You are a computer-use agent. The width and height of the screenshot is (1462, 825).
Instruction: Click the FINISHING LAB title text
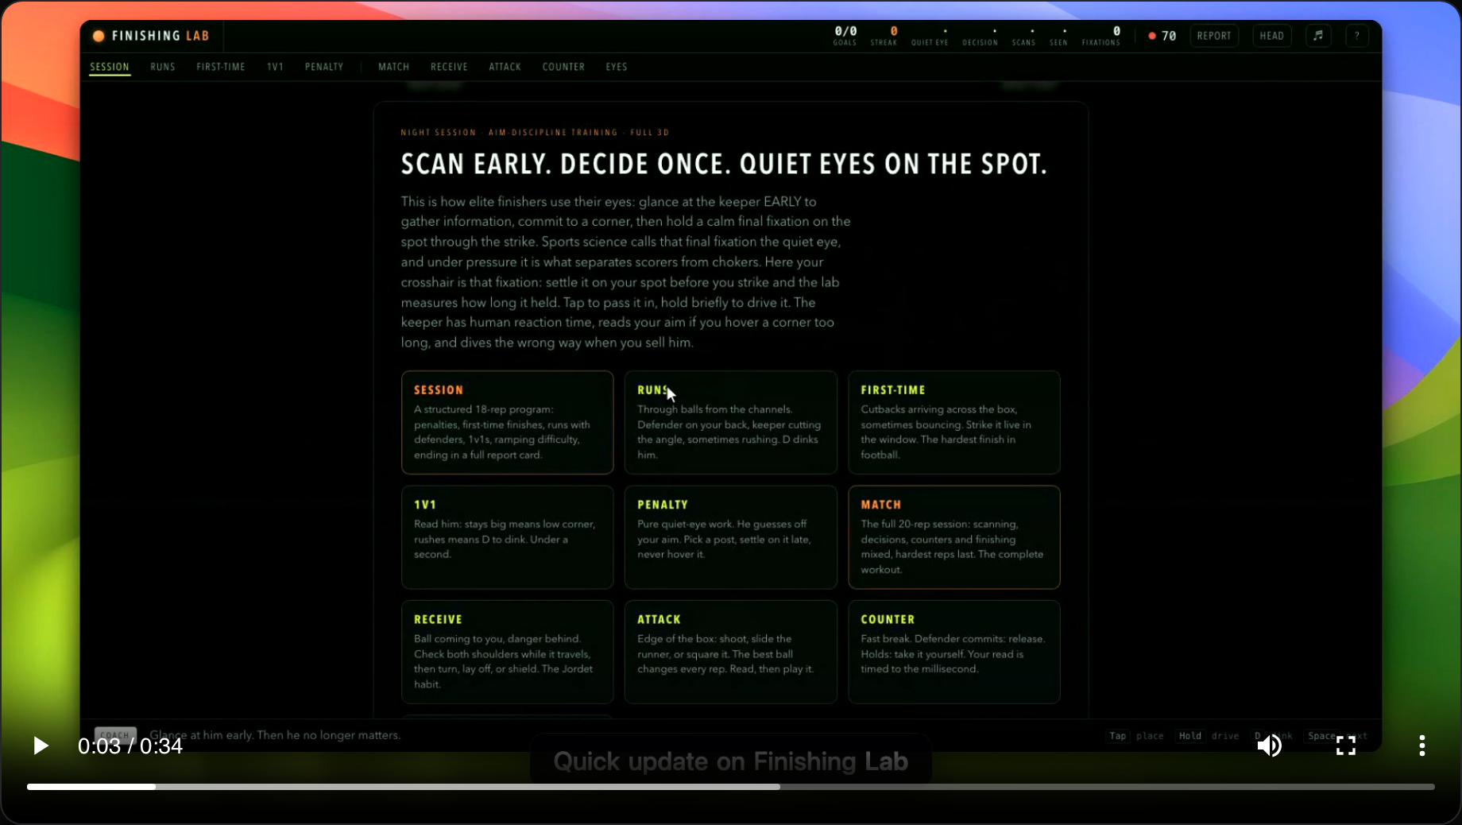[161, 36]
